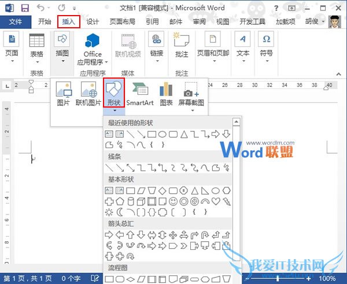Screen dimensions: 347x284
Task: Click the Redo icon in title bar
Action: click(x=61, y=8)
